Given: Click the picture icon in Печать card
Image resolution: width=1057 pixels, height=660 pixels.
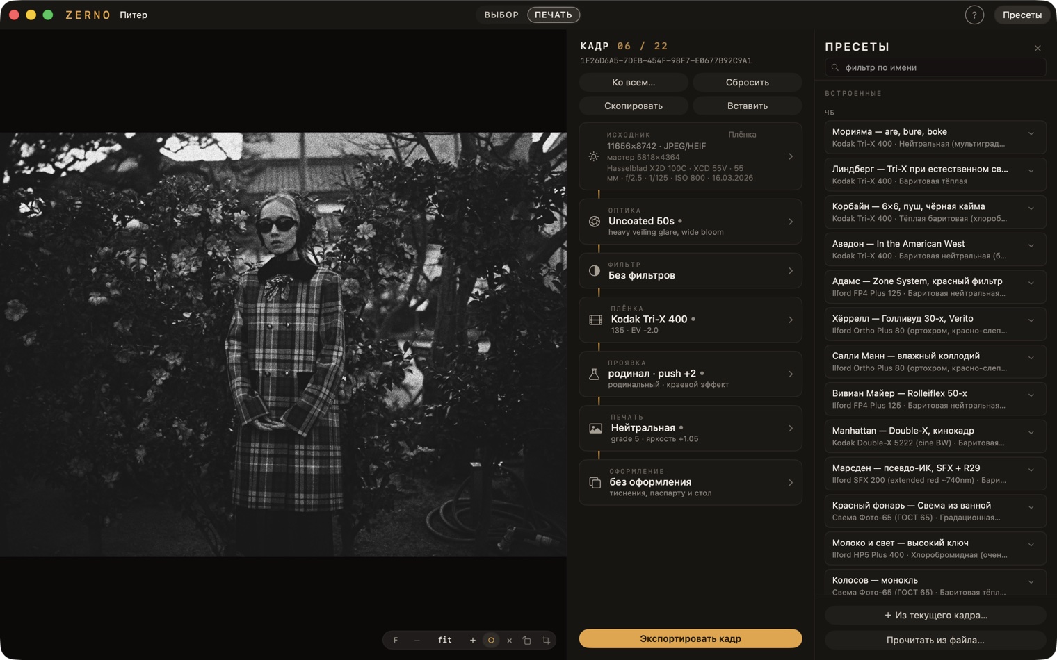Looking at the screenshot, I should (596, 429).
